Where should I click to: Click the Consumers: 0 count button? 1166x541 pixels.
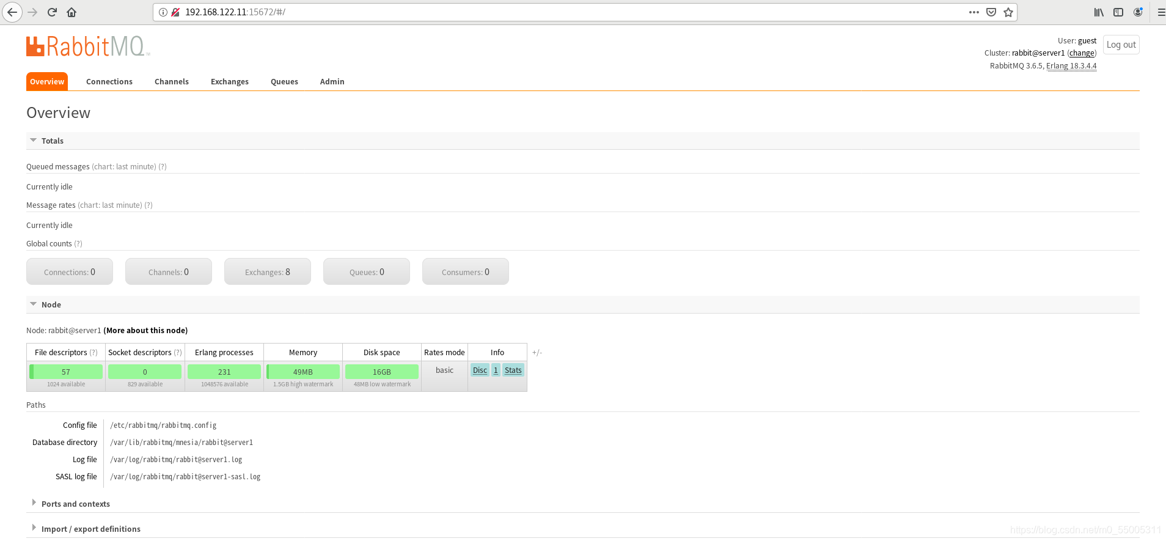[466, 271]
